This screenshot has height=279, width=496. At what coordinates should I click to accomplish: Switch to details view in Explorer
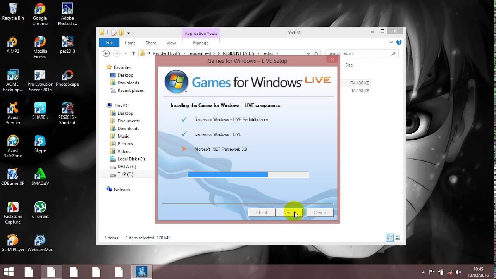(x=390, y=238)
